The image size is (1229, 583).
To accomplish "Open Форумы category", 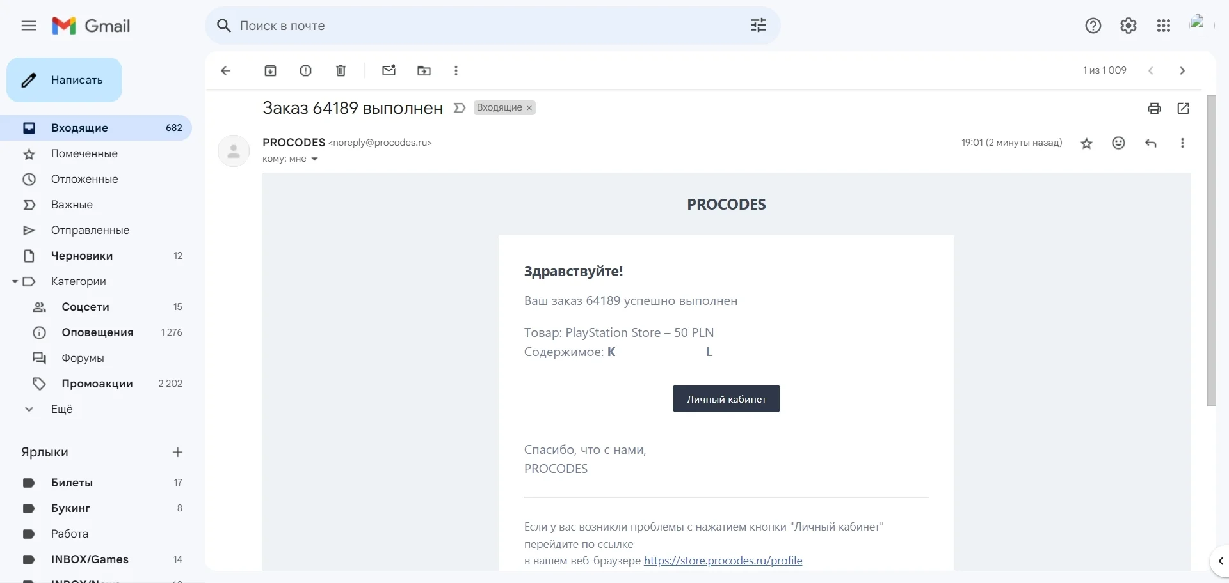I will pyautogui.click(x=96, y=358).
